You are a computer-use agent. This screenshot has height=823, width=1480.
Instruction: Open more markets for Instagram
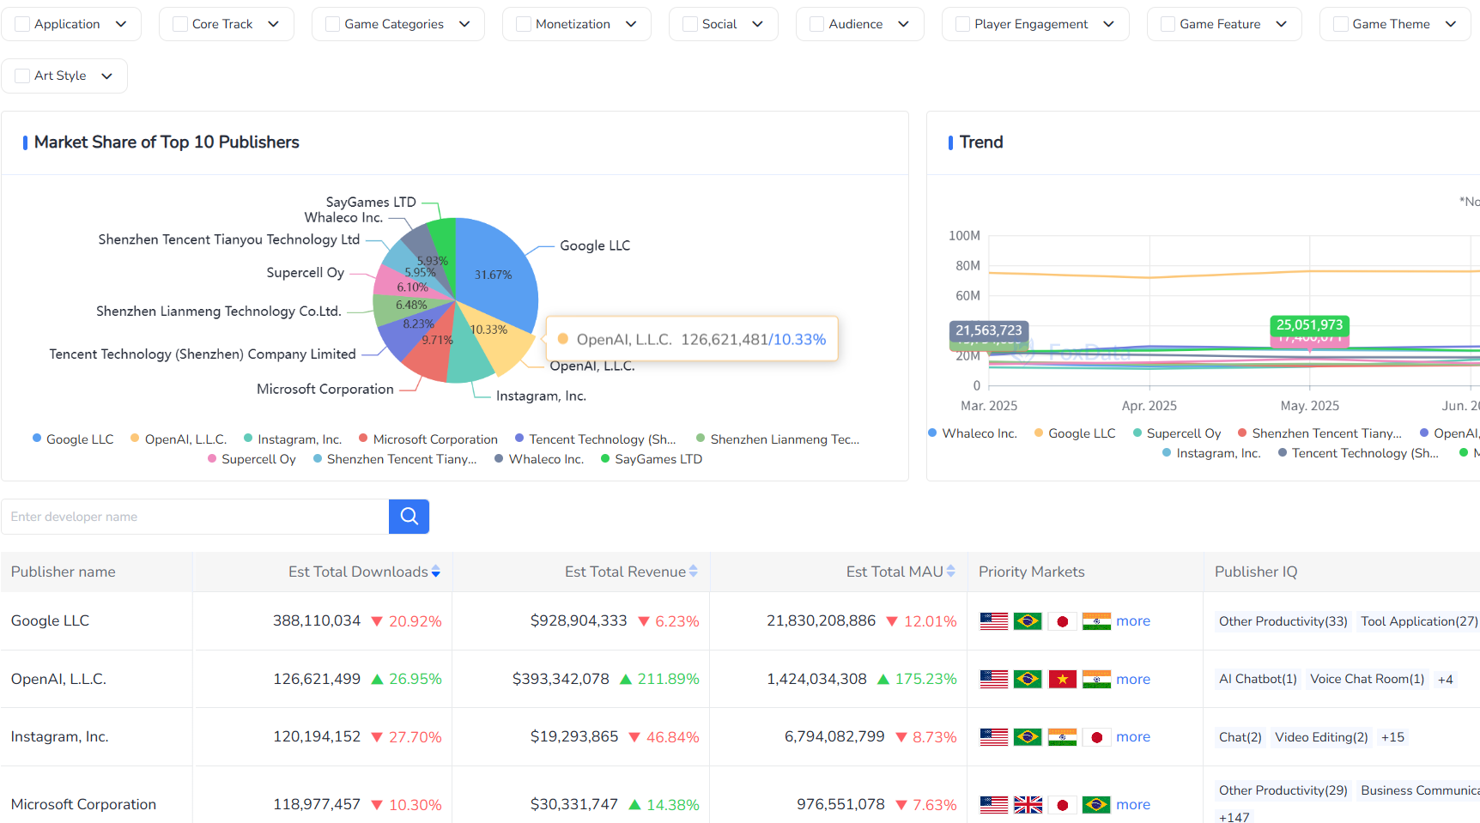[x=1133, y=737]
